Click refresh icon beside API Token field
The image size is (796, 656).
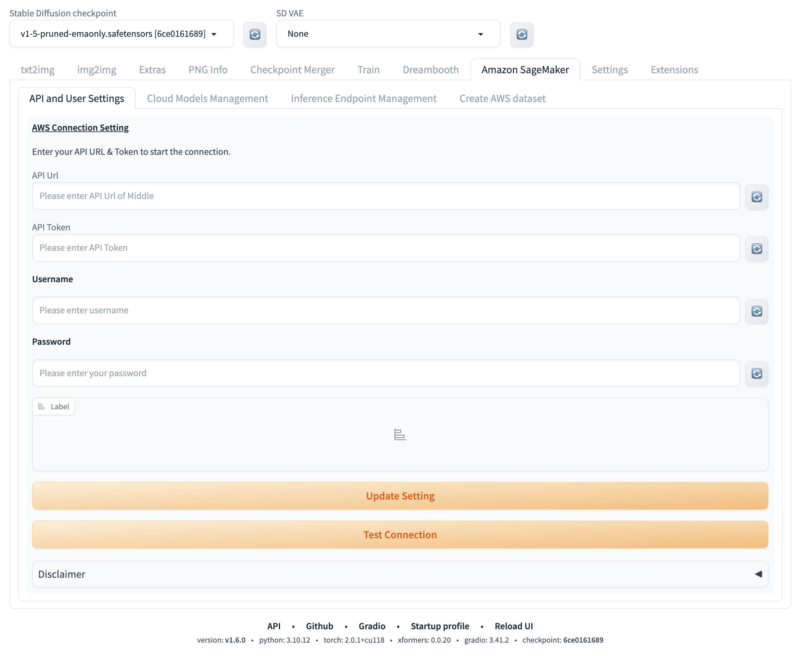coord(756,248)
